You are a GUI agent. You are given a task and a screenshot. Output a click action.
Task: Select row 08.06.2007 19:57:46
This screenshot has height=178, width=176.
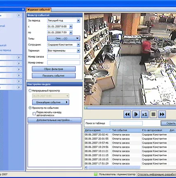(x=130, y=143)
